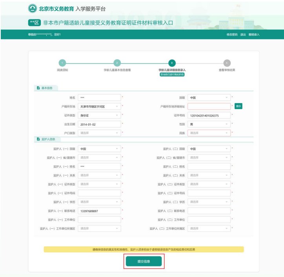Click 监护人（二）联系电话 input field
This screenshot has height=277, width=284.
(x=209, y=211)
